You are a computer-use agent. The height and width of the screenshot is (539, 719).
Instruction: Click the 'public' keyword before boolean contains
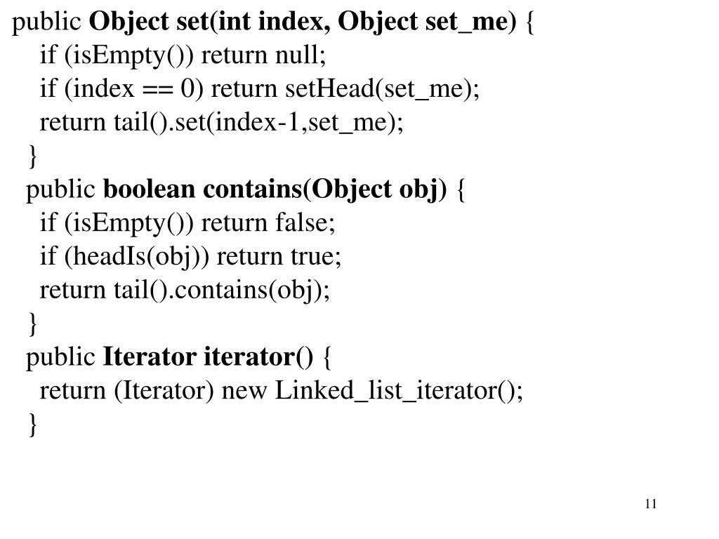tap(60, 190)
